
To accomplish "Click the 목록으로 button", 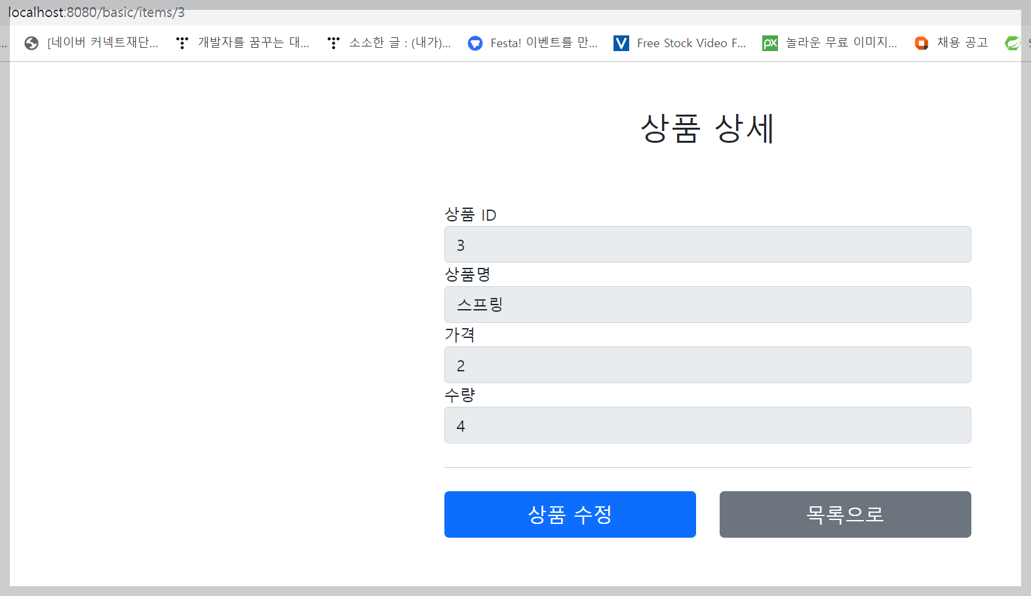I will (x=846, y=514).
